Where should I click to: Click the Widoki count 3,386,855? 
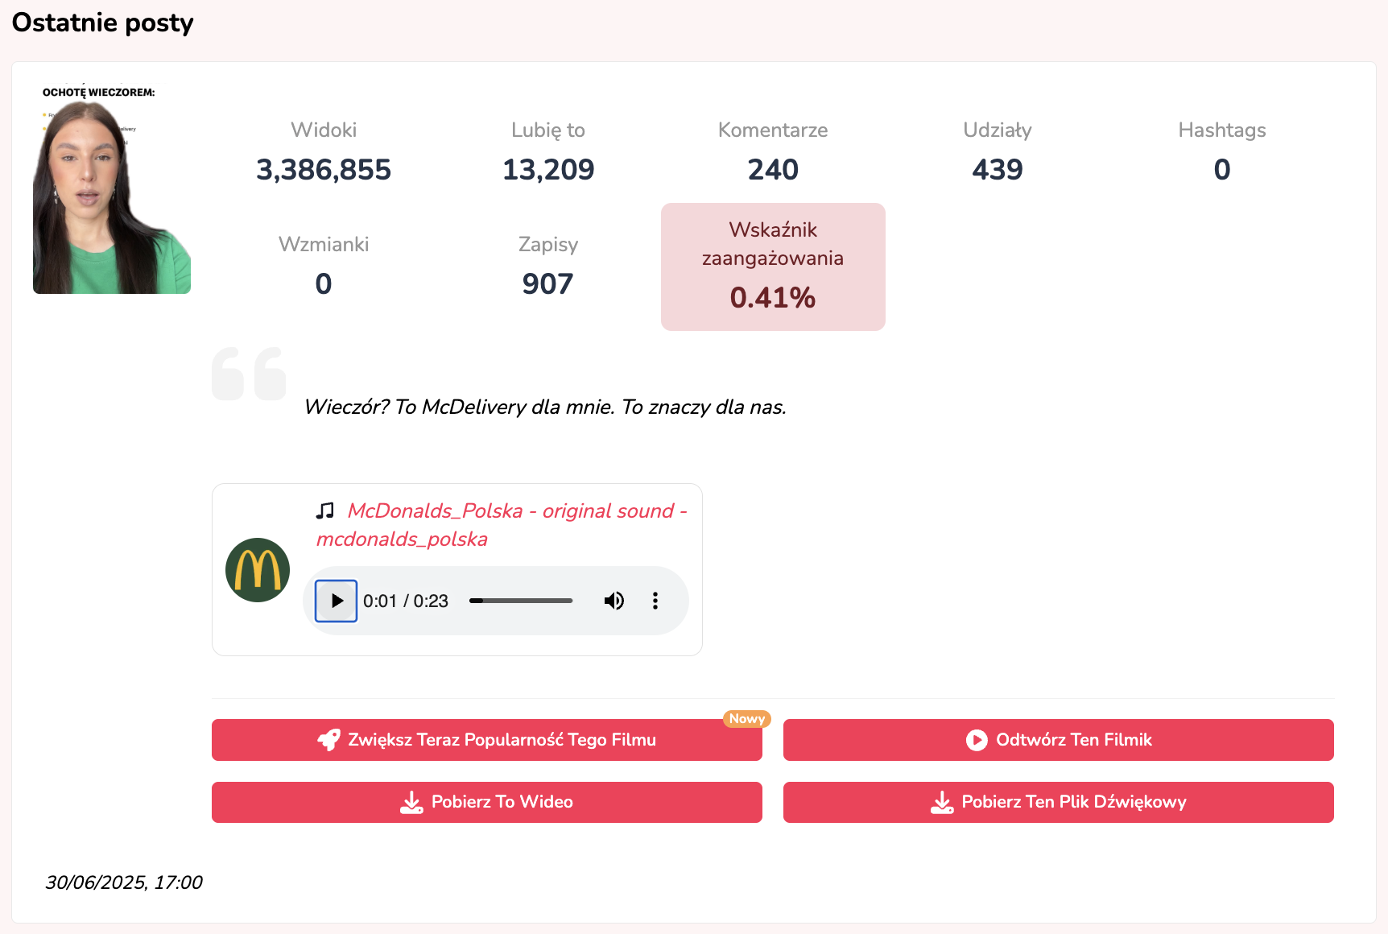(324, 170)
